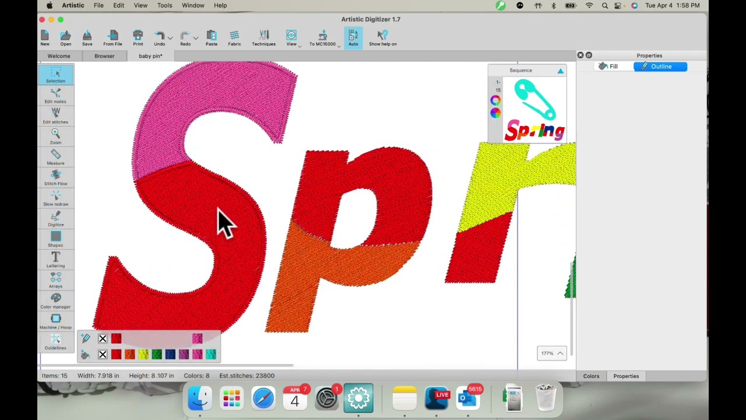Viewport: 746px width, 420px height.
Task: Click the Redo toolbar icon
Action: click(185, 38)
